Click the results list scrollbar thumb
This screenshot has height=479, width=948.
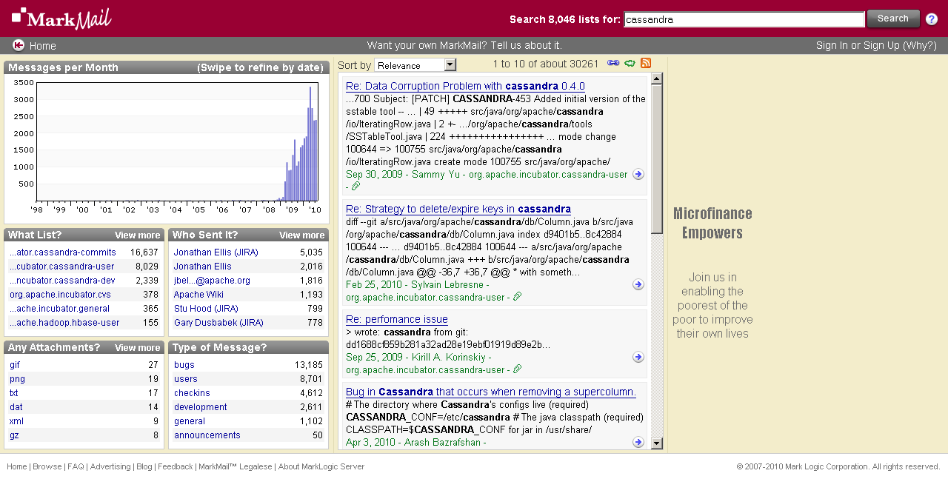click(657, 160)
